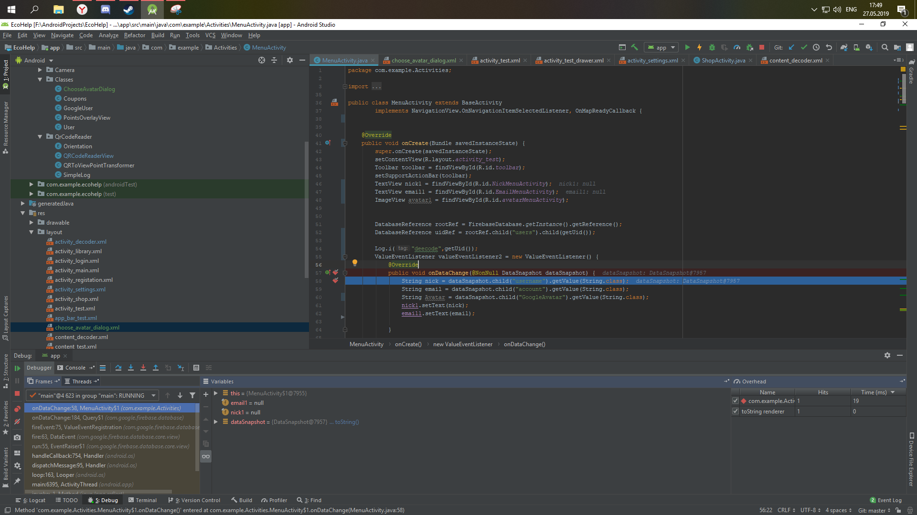This screenshot has width=917, height=515.
Task: Click the toString() link on dataSnapshot
Action: (x=347, y=422)
